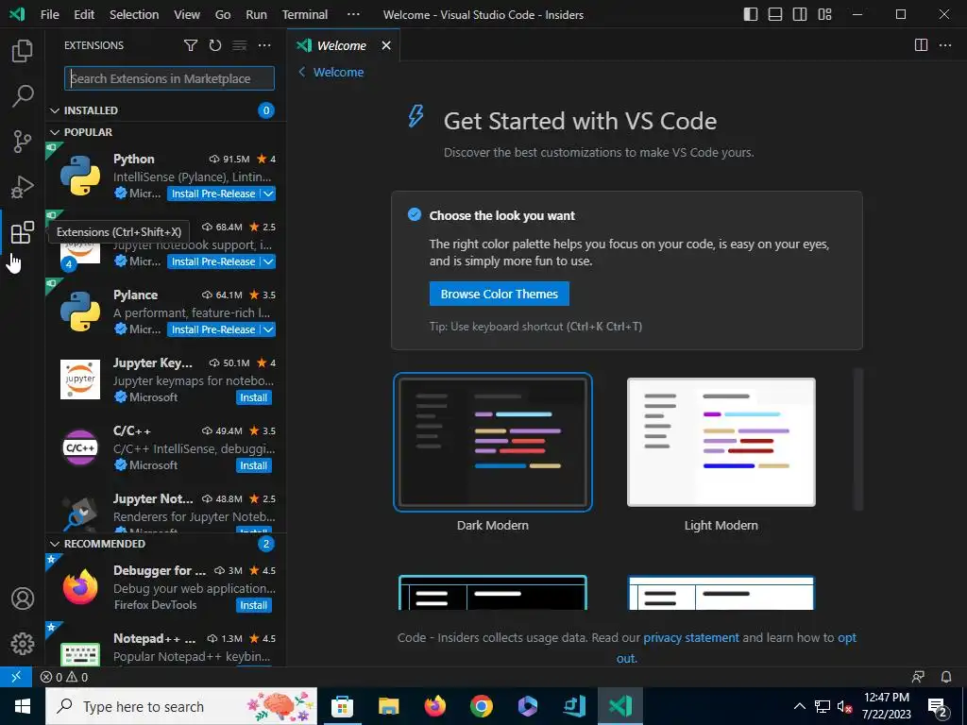Collapse the POPULAR section
The width and height of the screenshot is (967, 725).
(165, 132)
